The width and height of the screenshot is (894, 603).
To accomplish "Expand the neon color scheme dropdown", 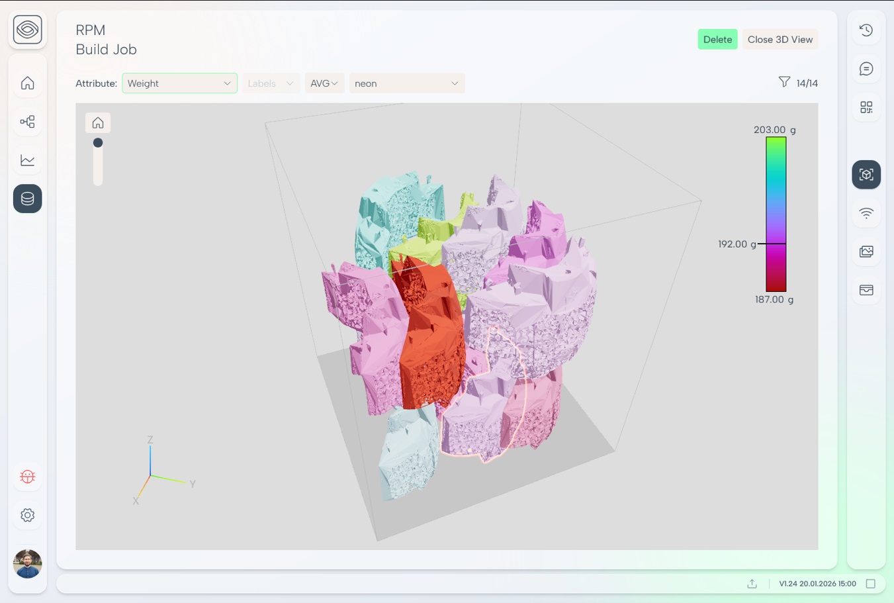I will click(x=406, y=83).
